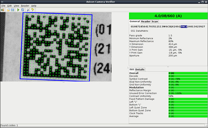The width and height of the screenshot is (208, 128).
Task: Open the View menu
Action: point(16,6)
